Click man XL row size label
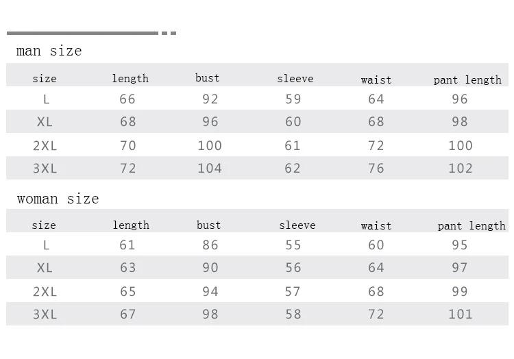This screenshot has width=514, height=359. point(46,122)
